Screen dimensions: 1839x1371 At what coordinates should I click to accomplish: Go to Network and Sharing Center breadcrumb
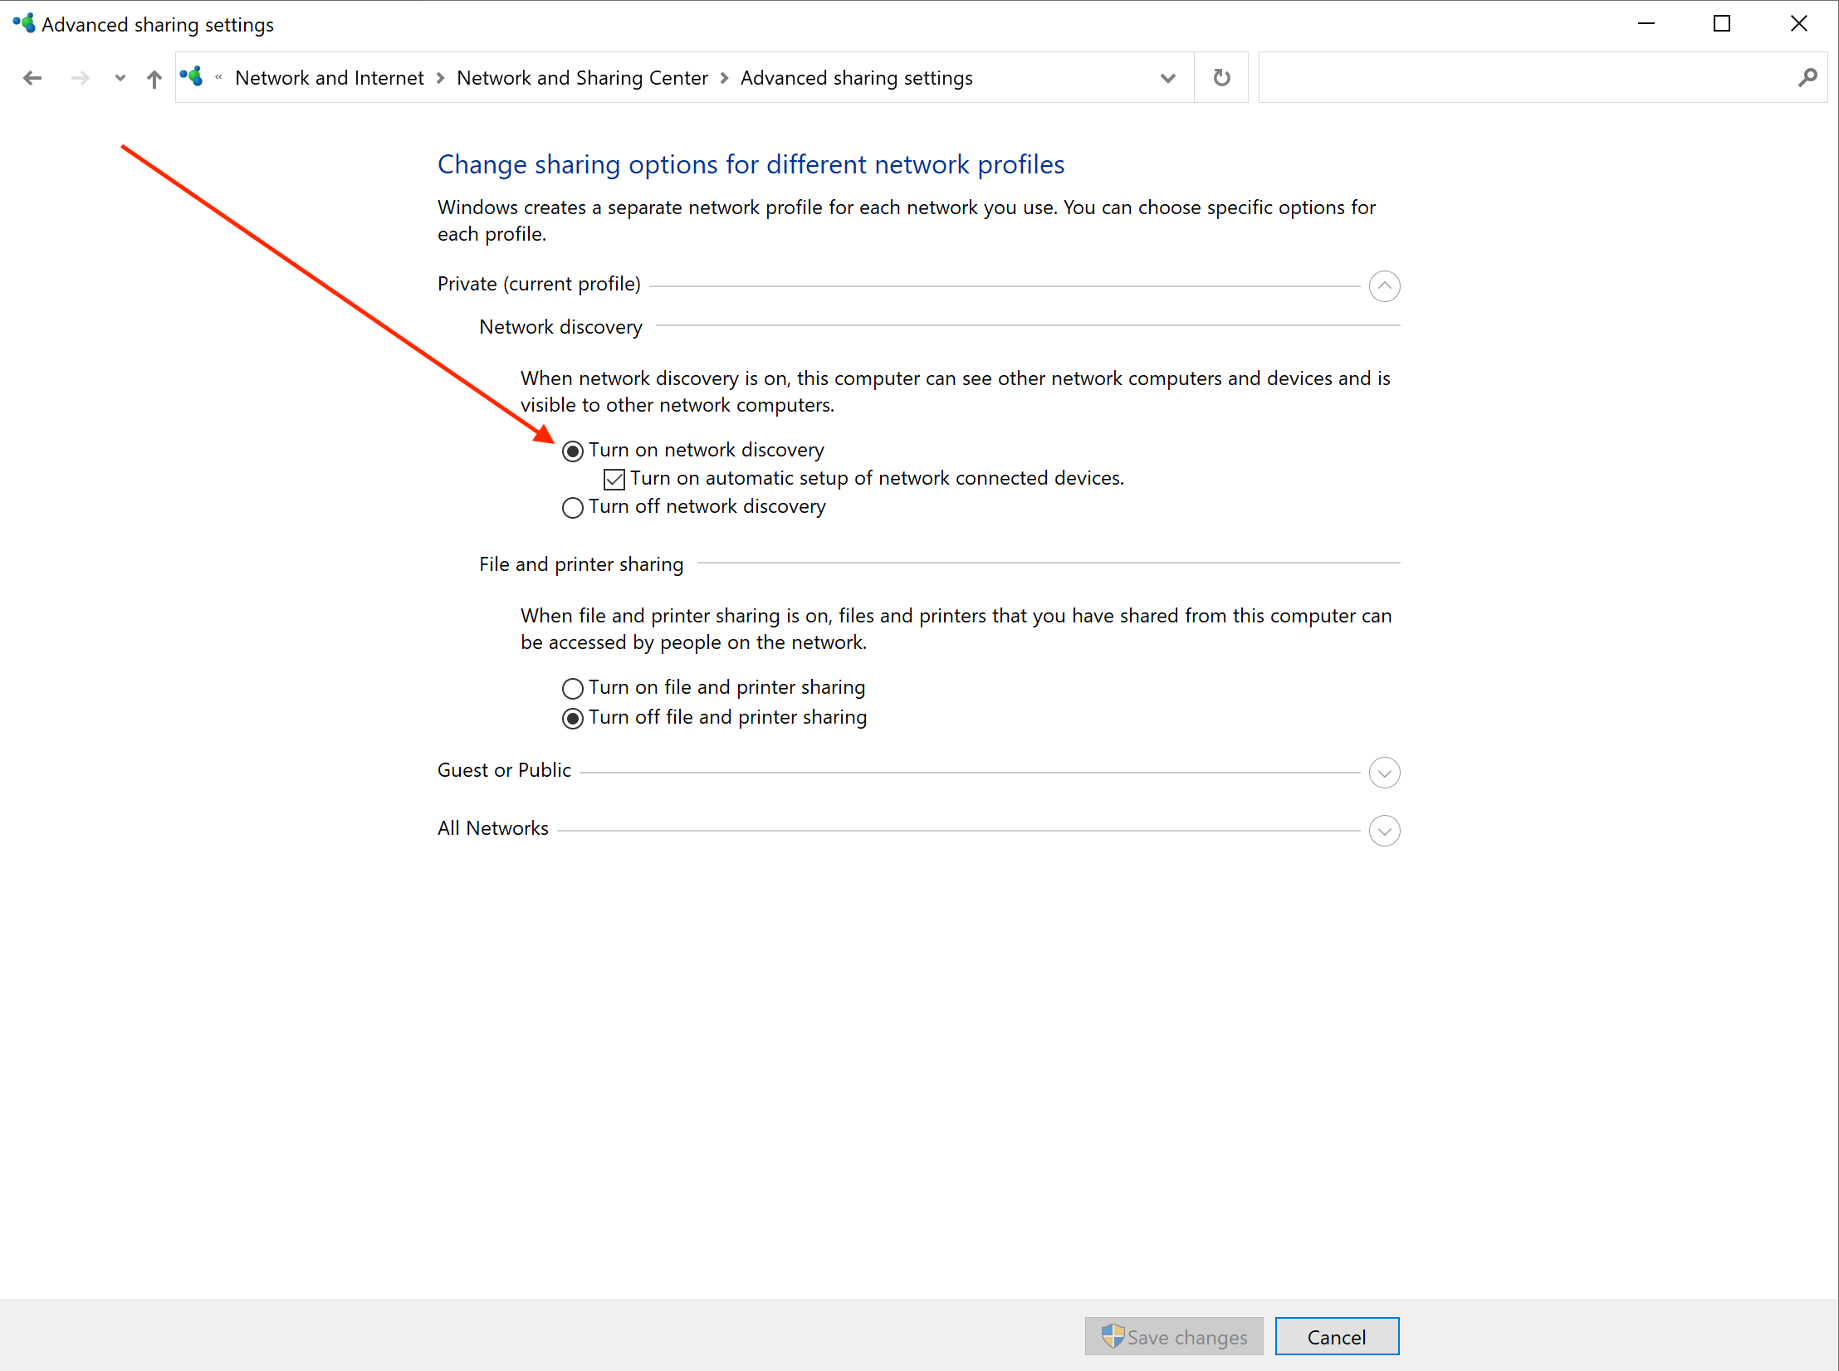pos(582,78)
